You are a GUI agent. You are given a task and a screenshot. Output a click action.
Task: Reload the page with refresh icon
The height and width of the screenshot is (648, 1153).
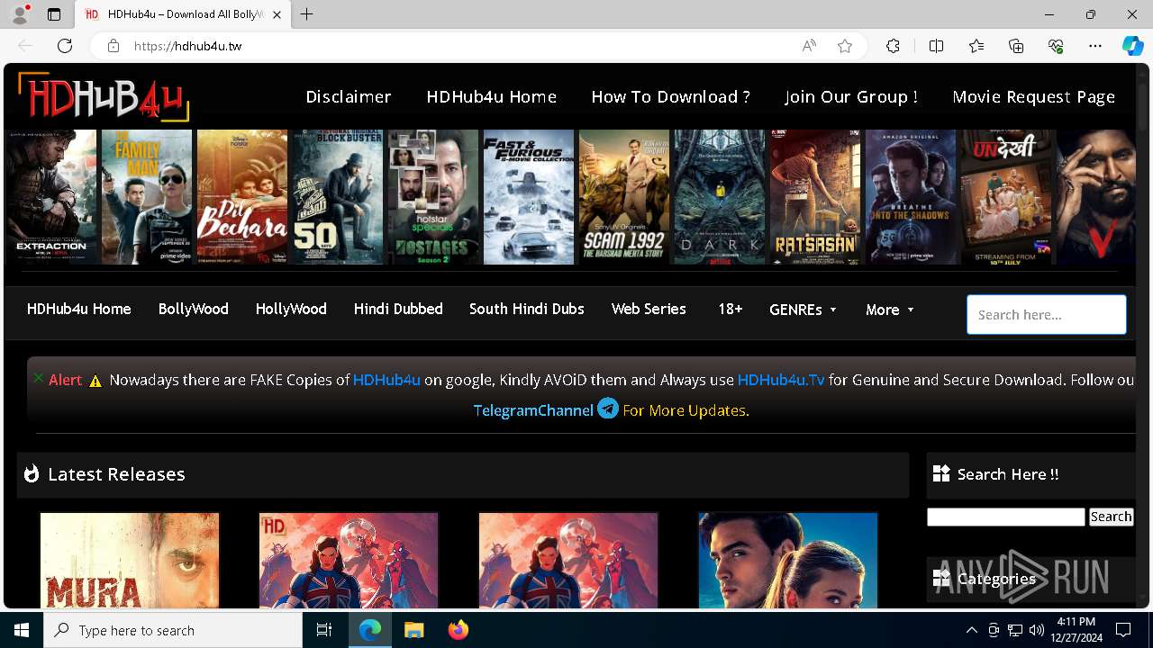(x=65, y=46)
